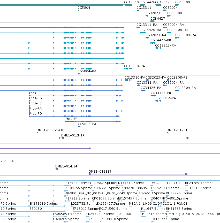Click EST LD23782.5prime
220x223 pixels.
click(84, 204)
